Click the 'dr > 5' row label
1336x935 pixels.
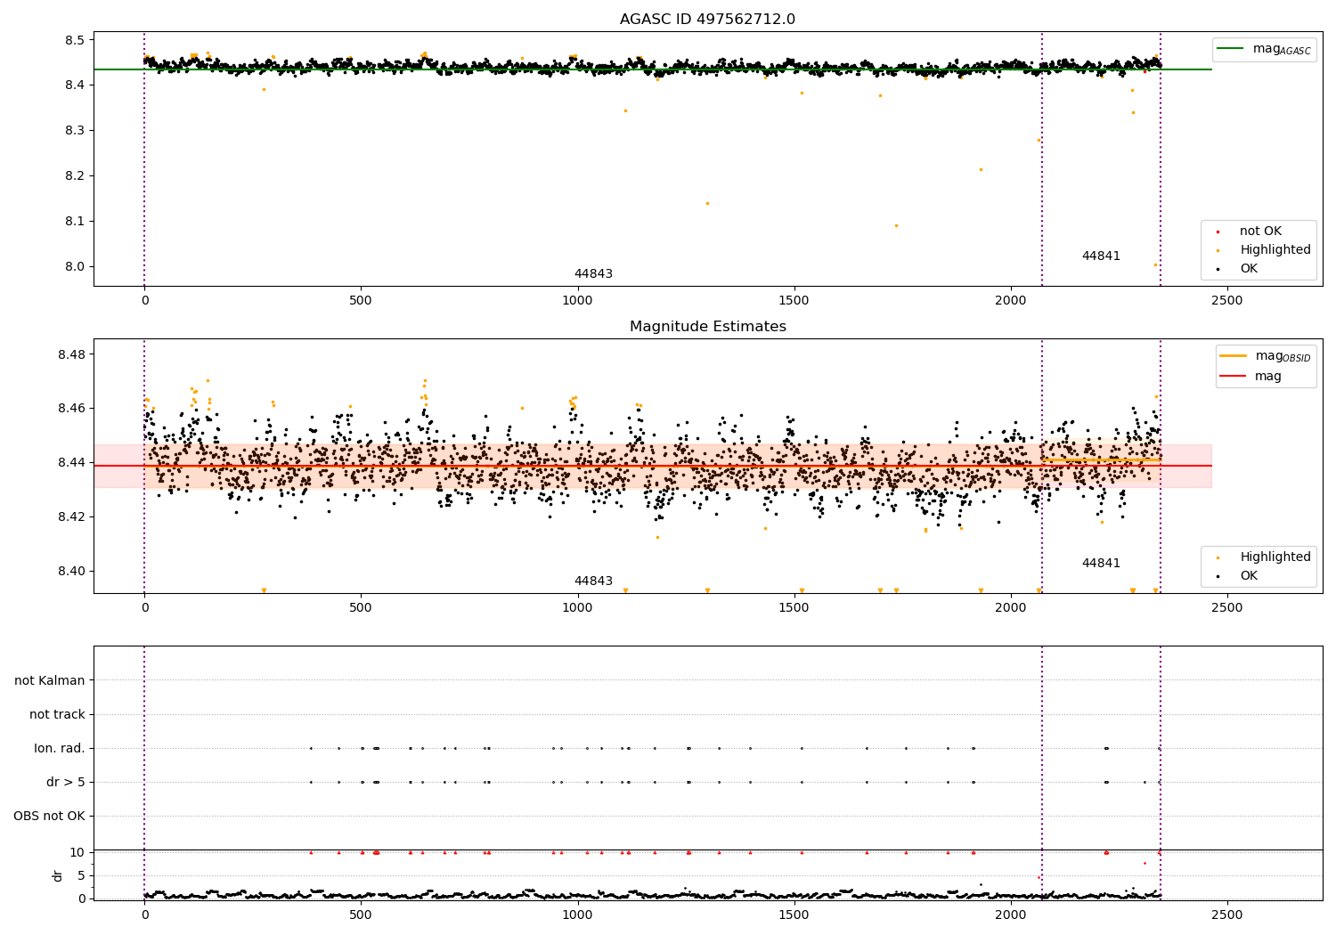[x=66, y=783]
